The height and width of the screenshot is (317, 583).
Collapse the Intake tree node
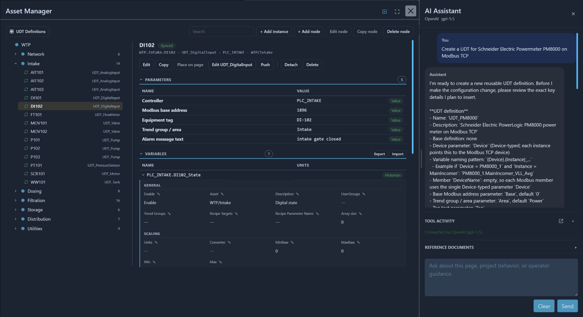click(x=16, y=64)
